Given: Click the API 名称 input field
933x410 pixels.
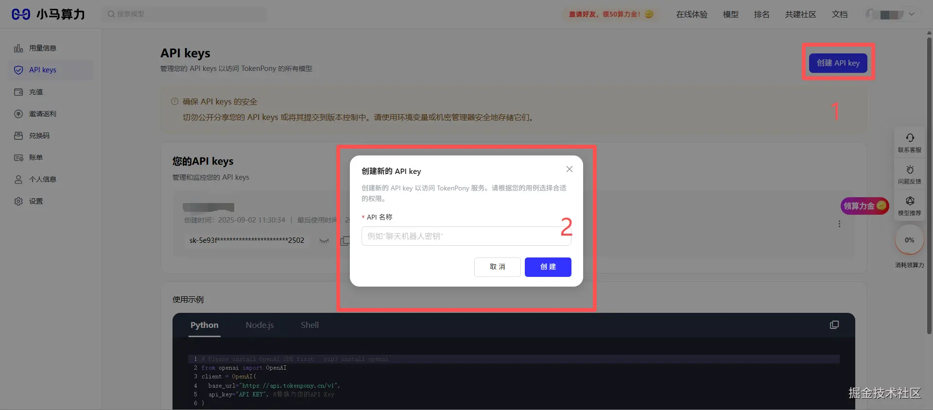Looking at the screenshot, I should 466,236.
